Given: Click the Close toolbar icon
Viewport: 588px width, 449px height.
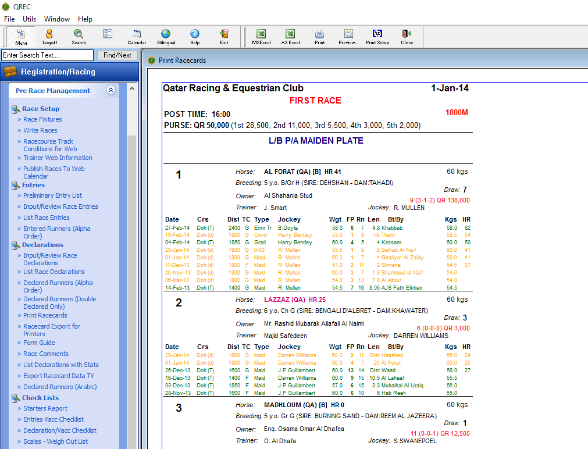Looking at the screenshot, I should [407, 37].
